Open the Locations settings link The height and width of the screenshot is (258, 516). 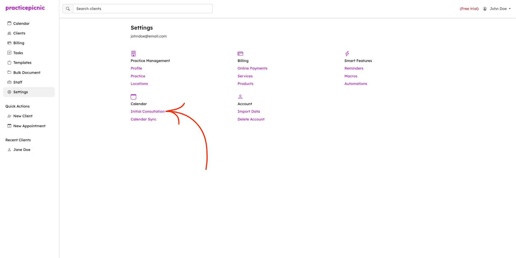(x=139, y=84)
